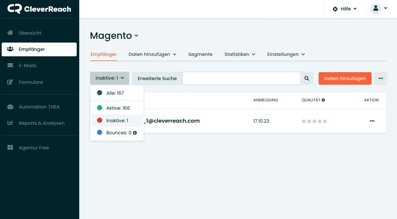The width and height of the screenshot is (397, 219).
Task: Open Automation THEA
Action: (39, 107)
